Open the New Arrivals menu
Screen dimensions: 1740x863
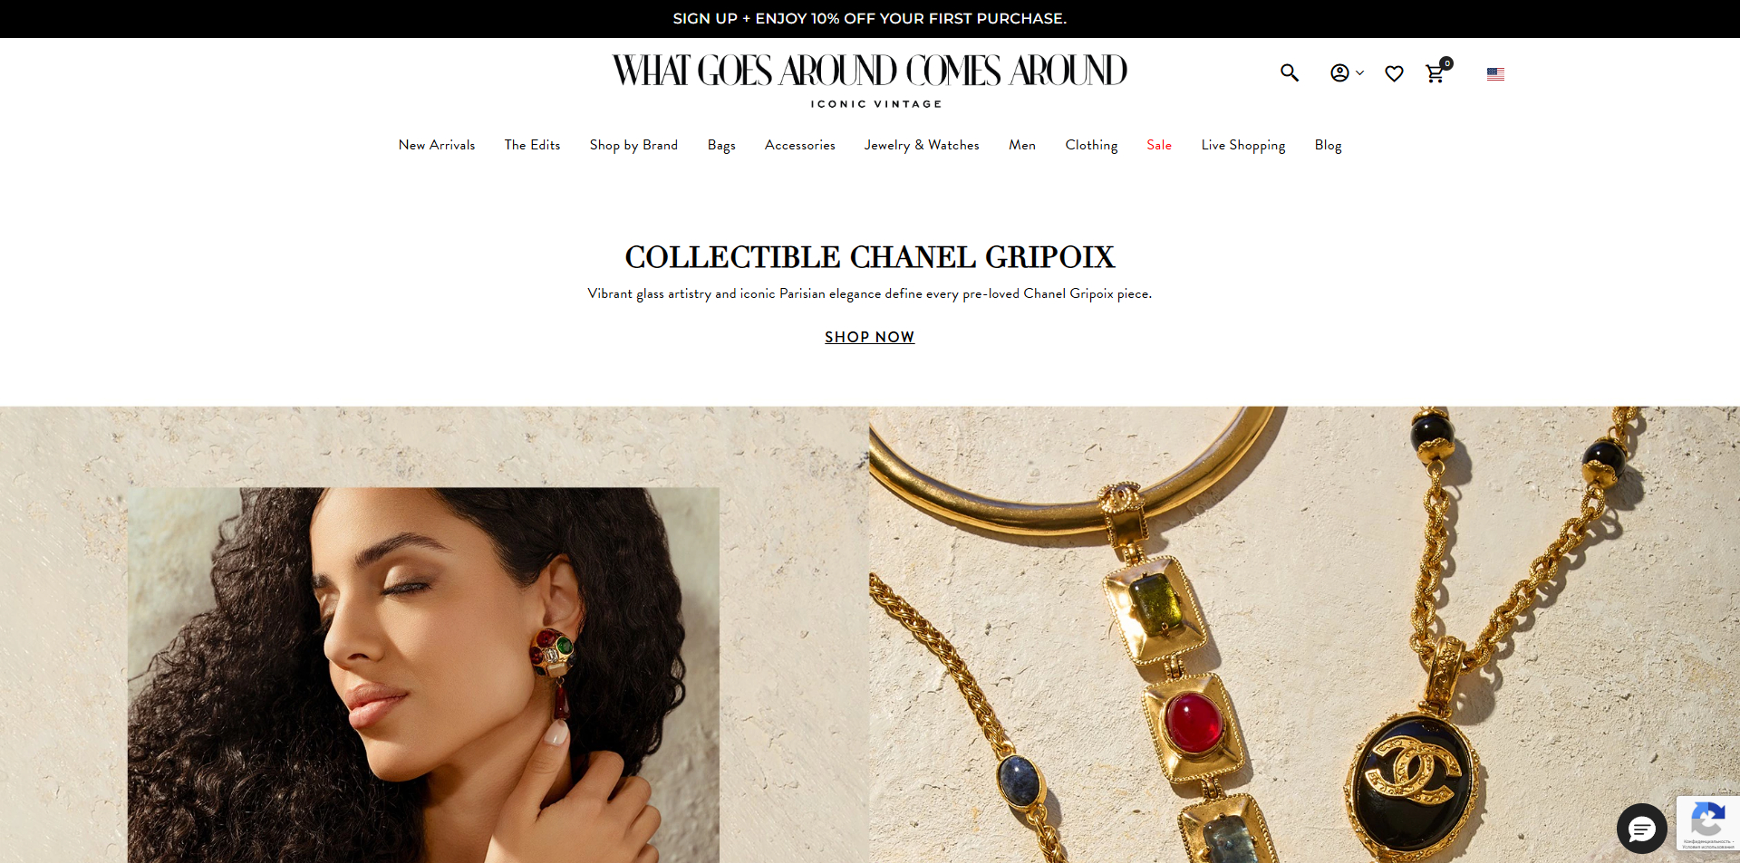coord(437,145)
